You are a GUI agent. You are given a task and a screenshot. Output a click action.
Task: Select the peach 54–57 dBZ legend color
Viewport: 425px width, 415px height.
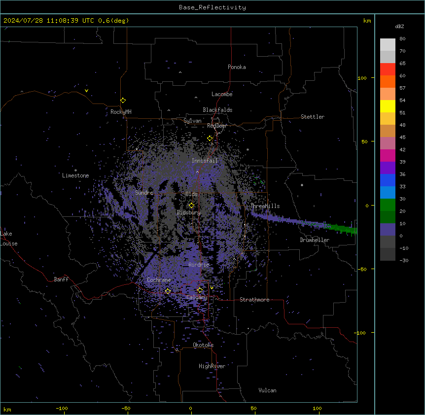point(388,94)
